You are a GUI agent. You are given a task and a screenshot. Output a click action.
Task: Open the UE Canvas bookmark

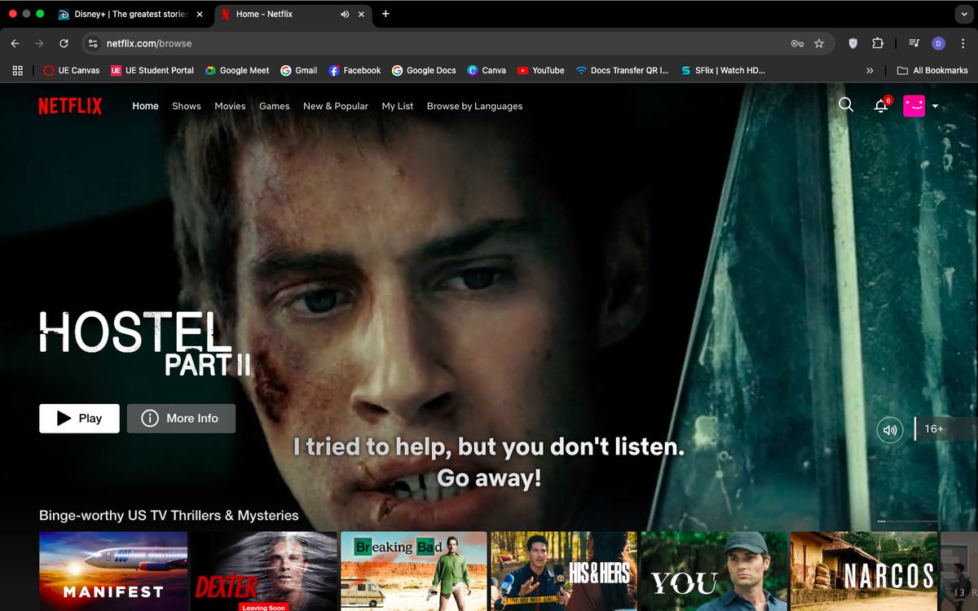pyautogui.click(x=72, y=71)
